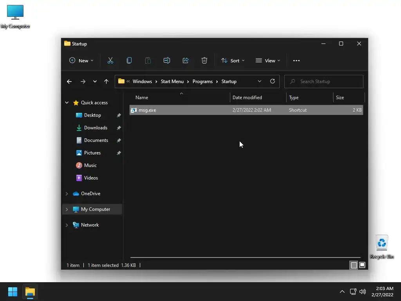Viewport: 401px width, 301px height.
Task: Maximize the Startup window
Action: coord(341,44)
